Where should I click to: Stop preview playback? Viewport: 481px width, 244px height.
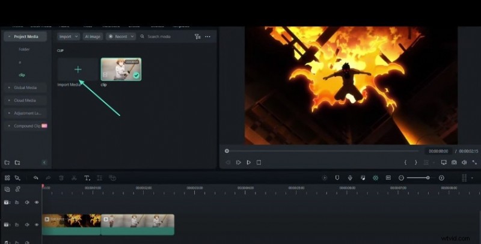point(259,162)
